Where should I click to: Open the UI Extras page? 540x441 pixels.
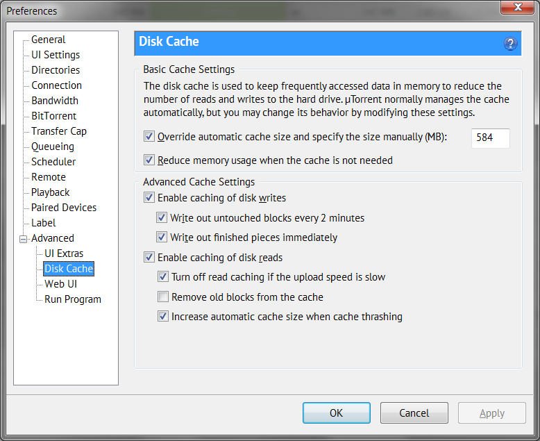[64, 253]
